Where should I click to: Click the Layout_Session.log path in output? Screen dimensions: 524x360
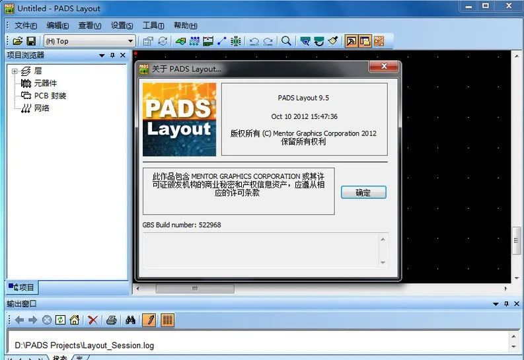click(85, 345)
